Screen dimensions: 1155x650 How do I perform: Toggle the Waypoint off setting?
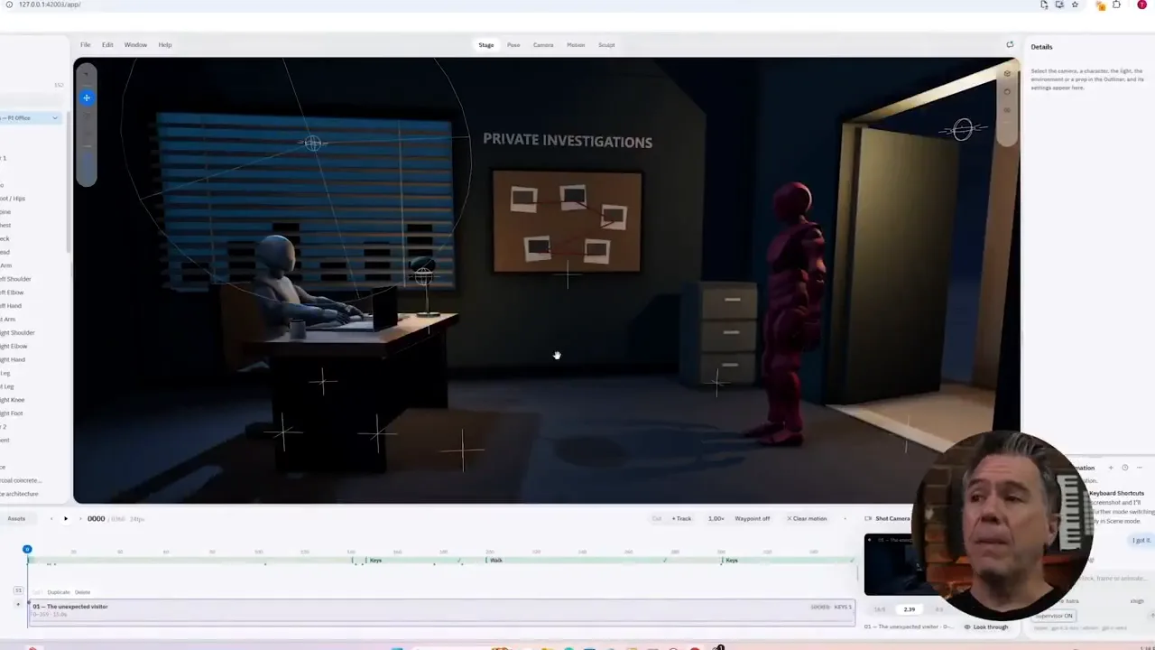coord(753,518)
